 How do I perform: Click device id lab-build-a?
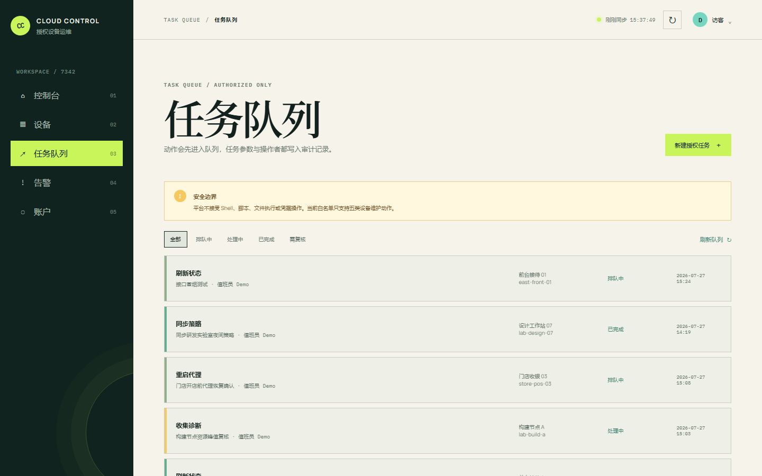pos(532,435)
